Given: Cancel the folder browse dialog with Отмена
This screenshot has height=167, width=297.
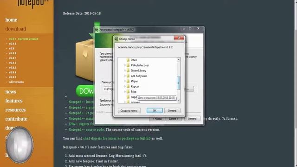Looking at the screenshot, I should point(172,110).
